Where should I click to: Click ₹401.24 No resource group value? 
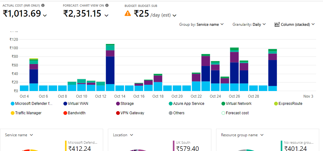point(295,148)
